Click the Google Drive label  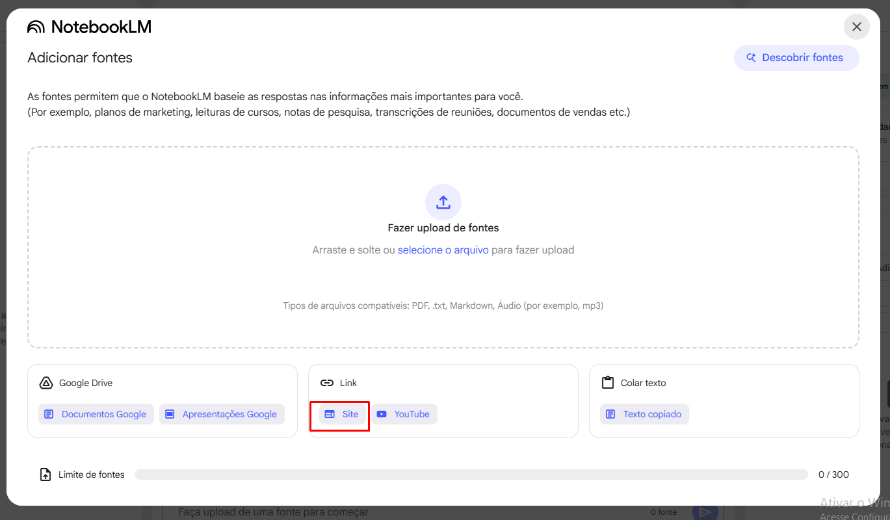[86, 383]
